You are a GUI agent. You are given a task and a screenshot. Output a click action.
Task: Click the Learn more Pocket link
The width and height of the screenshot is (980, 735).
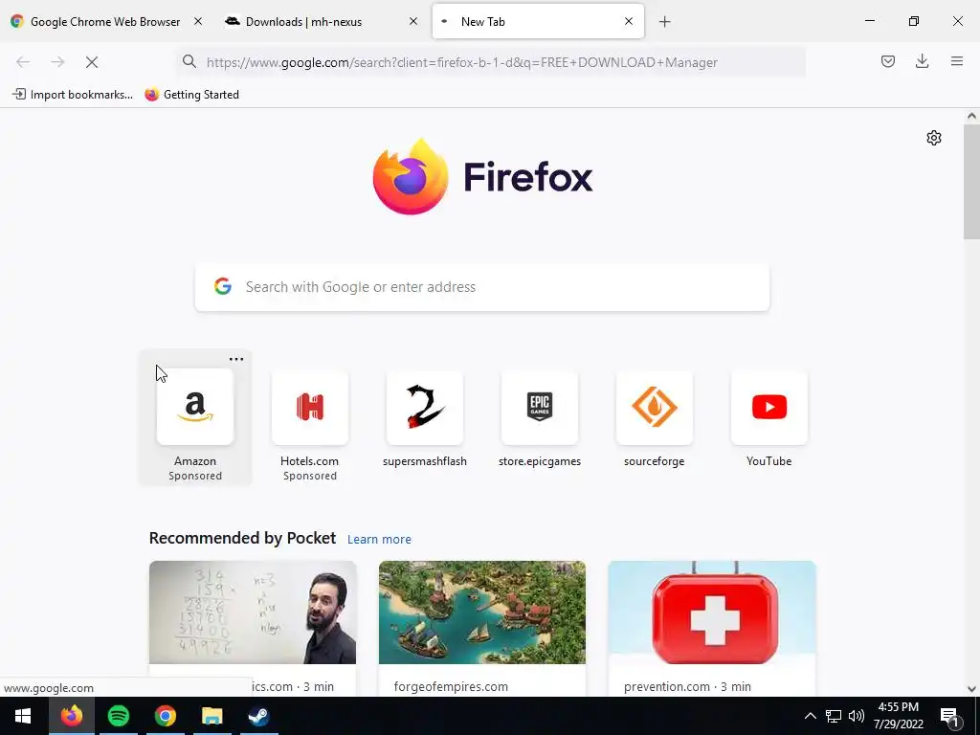coord(379,540)
